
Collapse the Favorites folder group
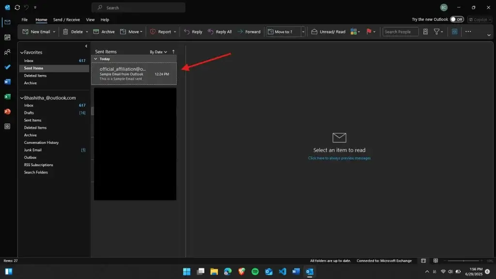22,52
